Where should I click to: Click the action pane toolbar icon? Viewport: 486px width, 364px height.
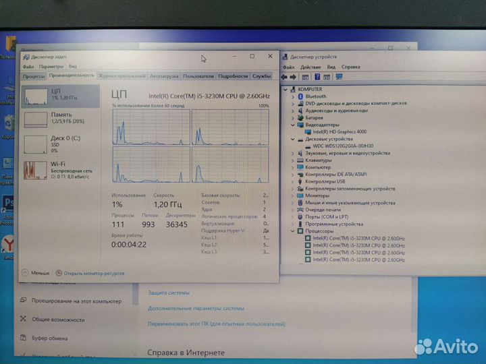pyautogui.click(x=327, y=77)
